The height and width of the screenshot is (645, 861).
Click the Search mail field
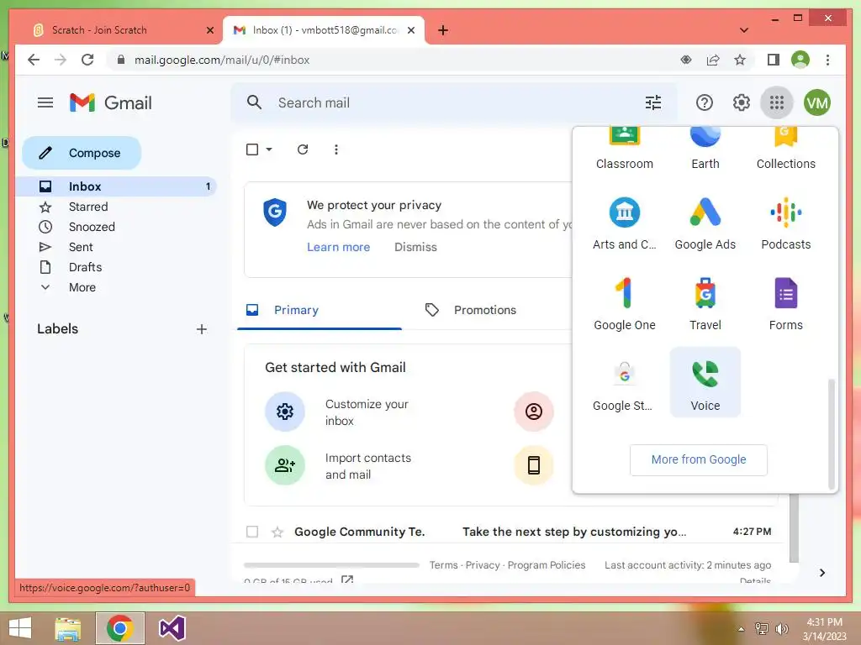456,102
